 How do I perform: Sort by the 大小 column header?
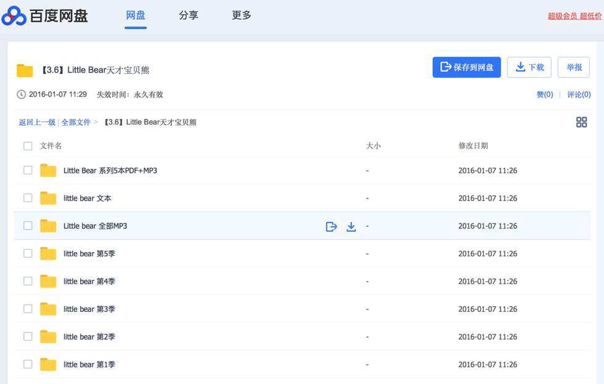click(x=373, y=146)
